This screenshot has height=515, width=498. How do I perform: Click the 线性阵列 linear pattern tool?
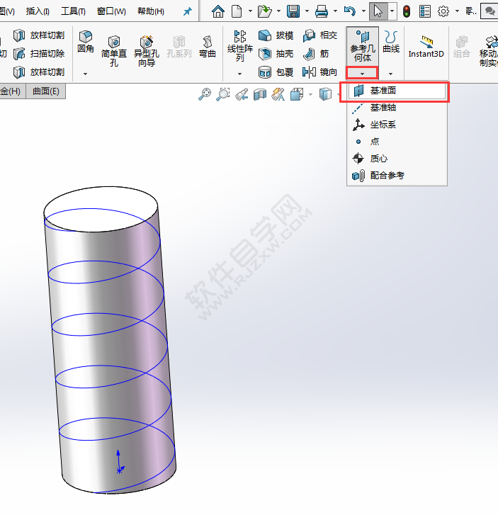[x=240, y=46]
